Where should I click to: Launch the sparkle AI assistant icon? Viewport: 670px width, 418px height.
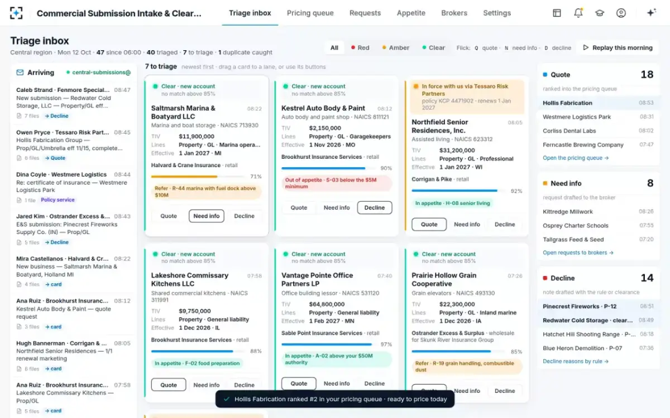tap(651, 13)
